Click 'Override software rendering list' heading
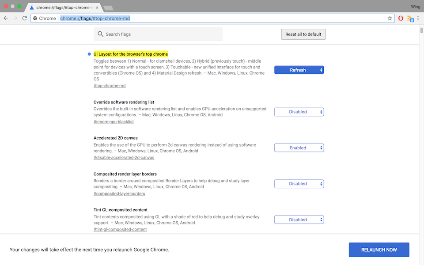The height and width of the screenshot is (265, 424). pyautogui.click(x=124, y=102)
